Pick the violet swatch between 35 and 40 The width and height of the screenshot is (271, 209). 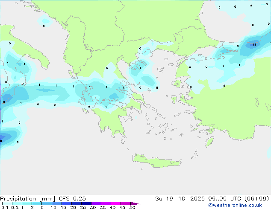(x=106, y=203)
